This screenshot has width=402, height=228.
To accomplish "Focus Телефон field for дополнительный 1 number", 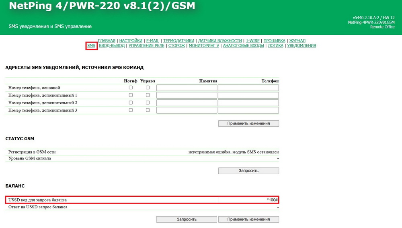I will (248, 95).
